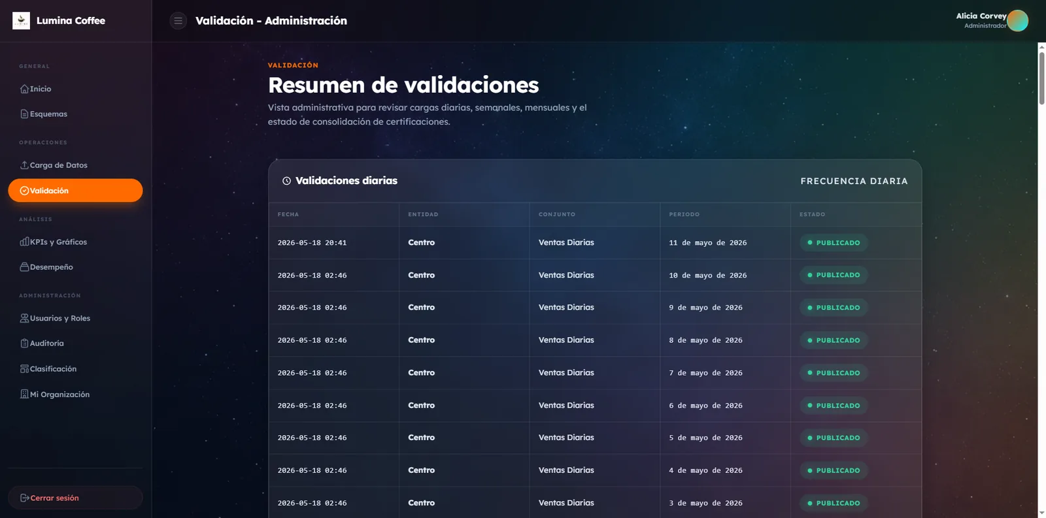Click the FECHA column header
This screenshot has height=518, width=1046.
(x=288, y=214)
